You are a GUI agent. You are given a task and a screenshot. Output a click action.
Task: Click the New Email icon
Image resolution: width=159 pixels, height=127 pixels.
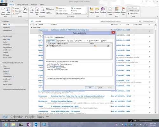click(3, 9)
